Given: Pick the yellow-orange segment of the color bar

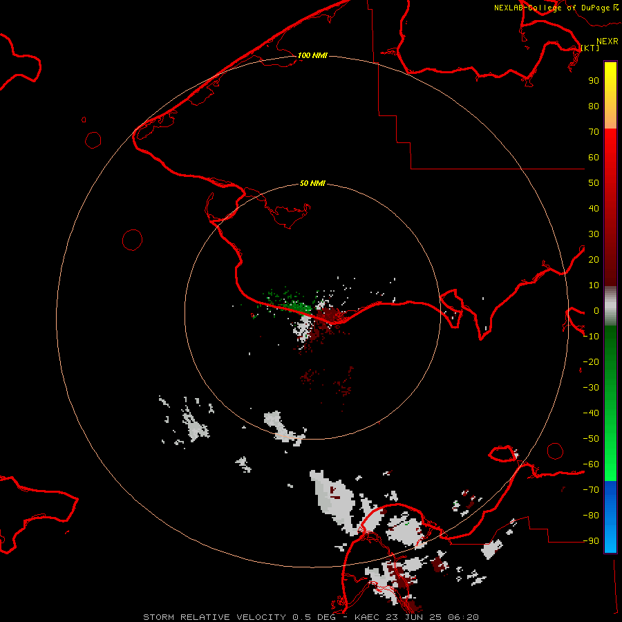Looking at the screenshot, I should coord(610,95).
